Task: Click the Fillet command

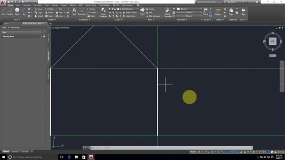Action: pyautogui.click(x=59, y=12)
